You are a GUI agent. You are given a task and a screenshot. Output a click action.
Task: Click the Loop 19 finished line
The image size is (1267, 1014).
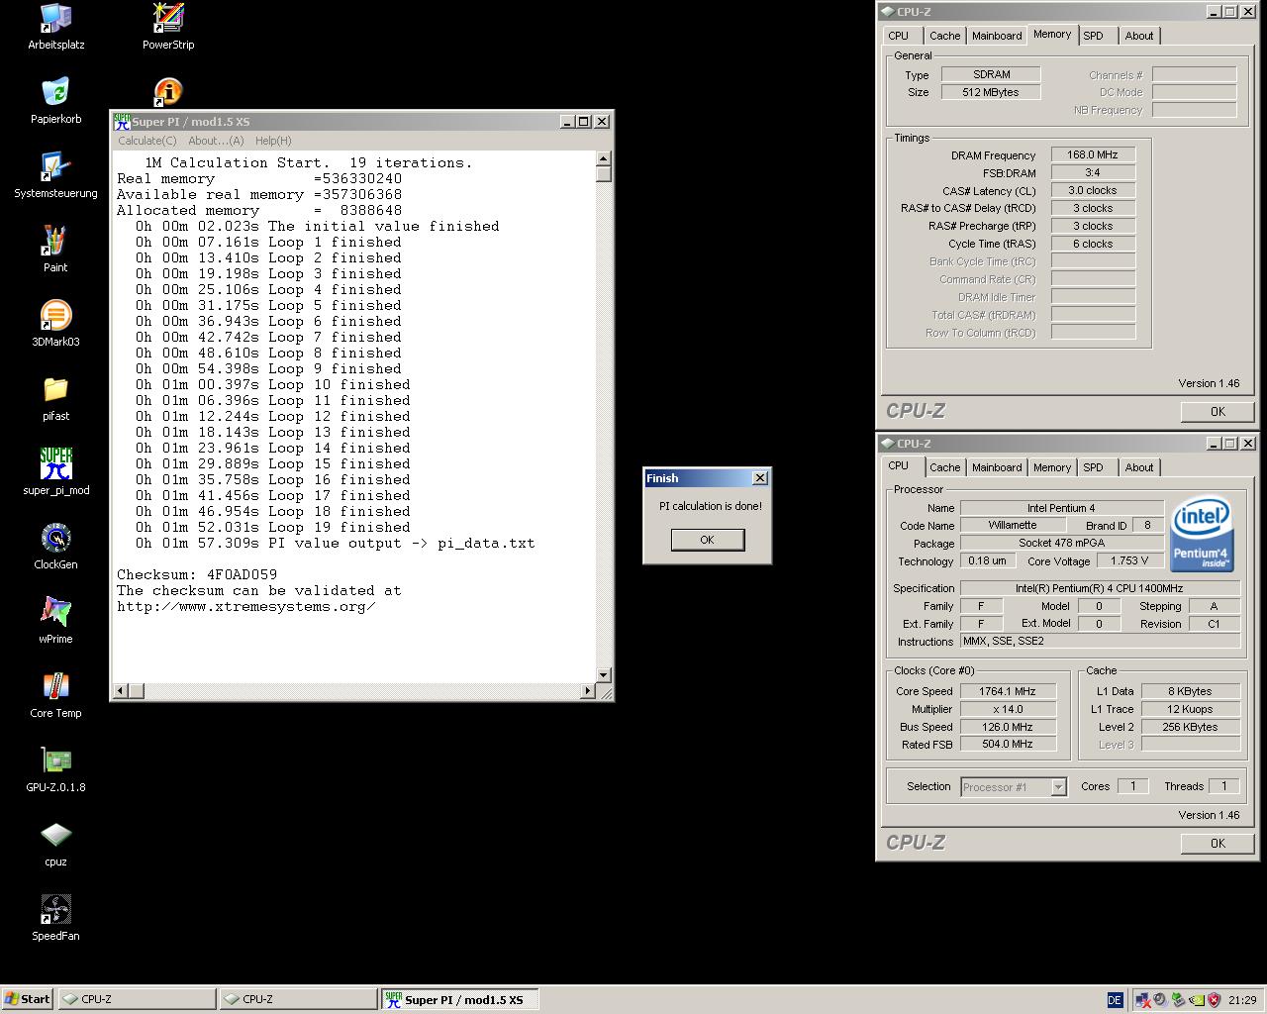[273, 527]
